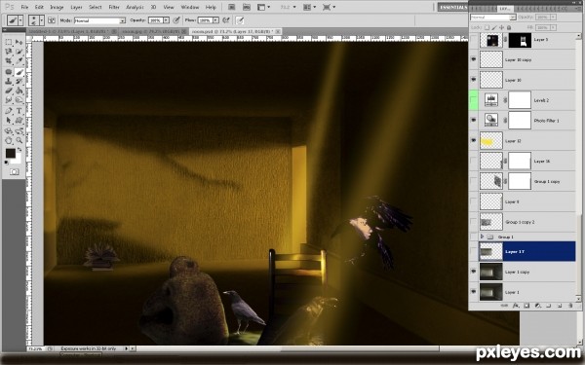The height and width of the screenshot is (365, 585).
Task: Hide Layer 1 copy
Action: click(x=474, y=272)
